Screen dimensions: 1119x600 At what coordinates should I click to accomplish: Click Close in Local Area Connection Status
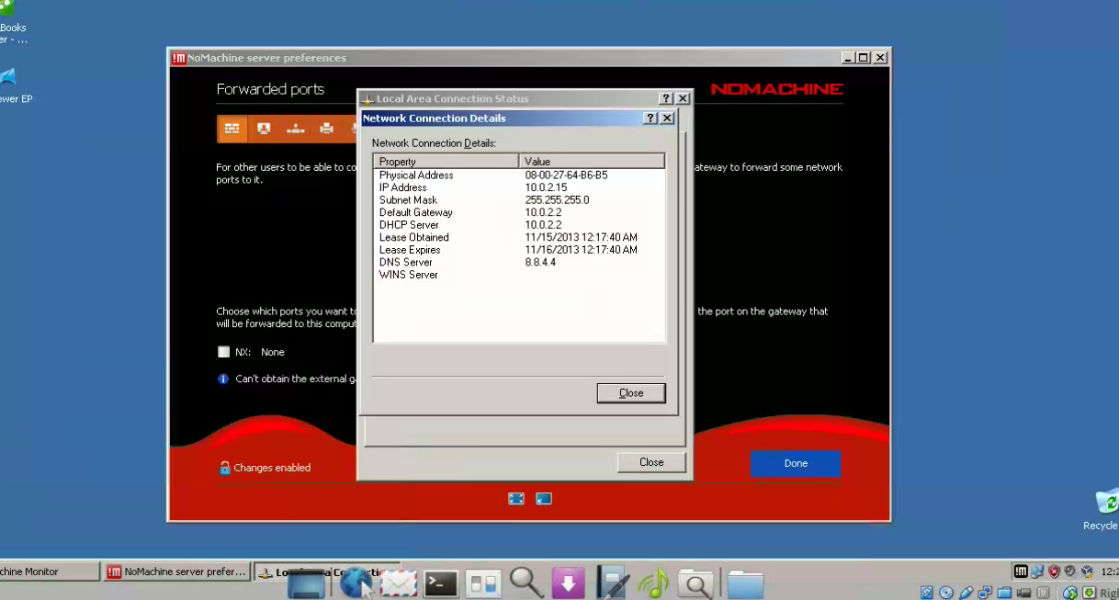[x=651, y=462]
